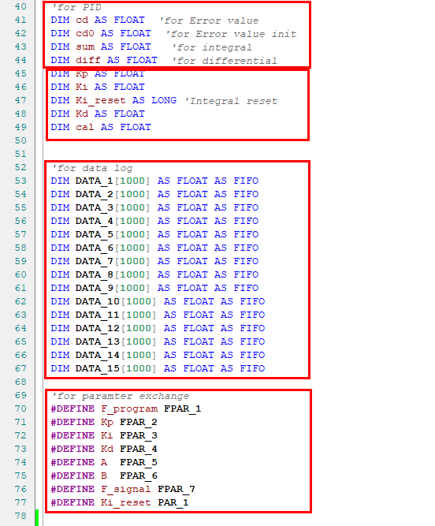This screenshot has width=435, height=526.
Task: Click the 'for Error value init comment
Action: (231, 34)
